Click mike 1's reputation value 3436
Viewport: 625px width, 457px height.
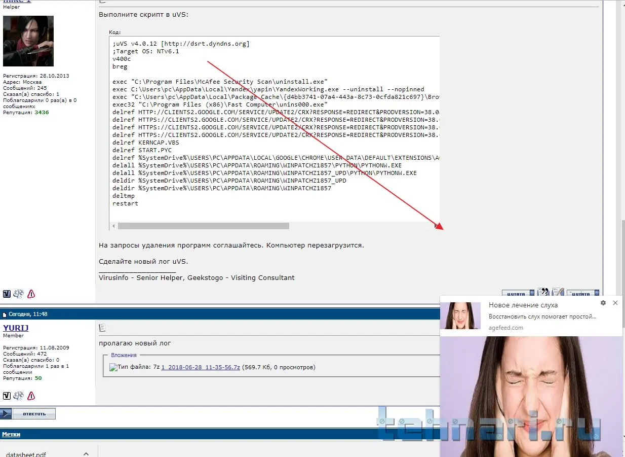click(42, 112)
